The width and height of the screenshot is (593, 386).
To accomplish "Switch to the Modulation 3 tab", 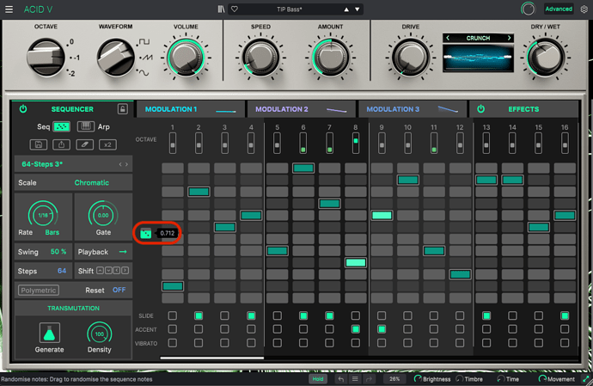I will click(x=413, y=109).
